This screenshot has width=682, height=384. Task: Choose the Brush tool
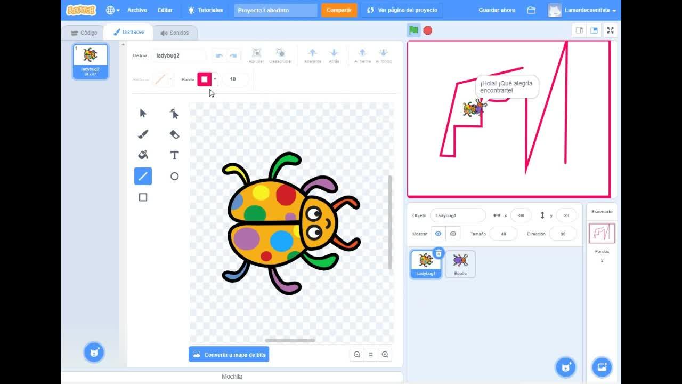(x=143, y=134)
